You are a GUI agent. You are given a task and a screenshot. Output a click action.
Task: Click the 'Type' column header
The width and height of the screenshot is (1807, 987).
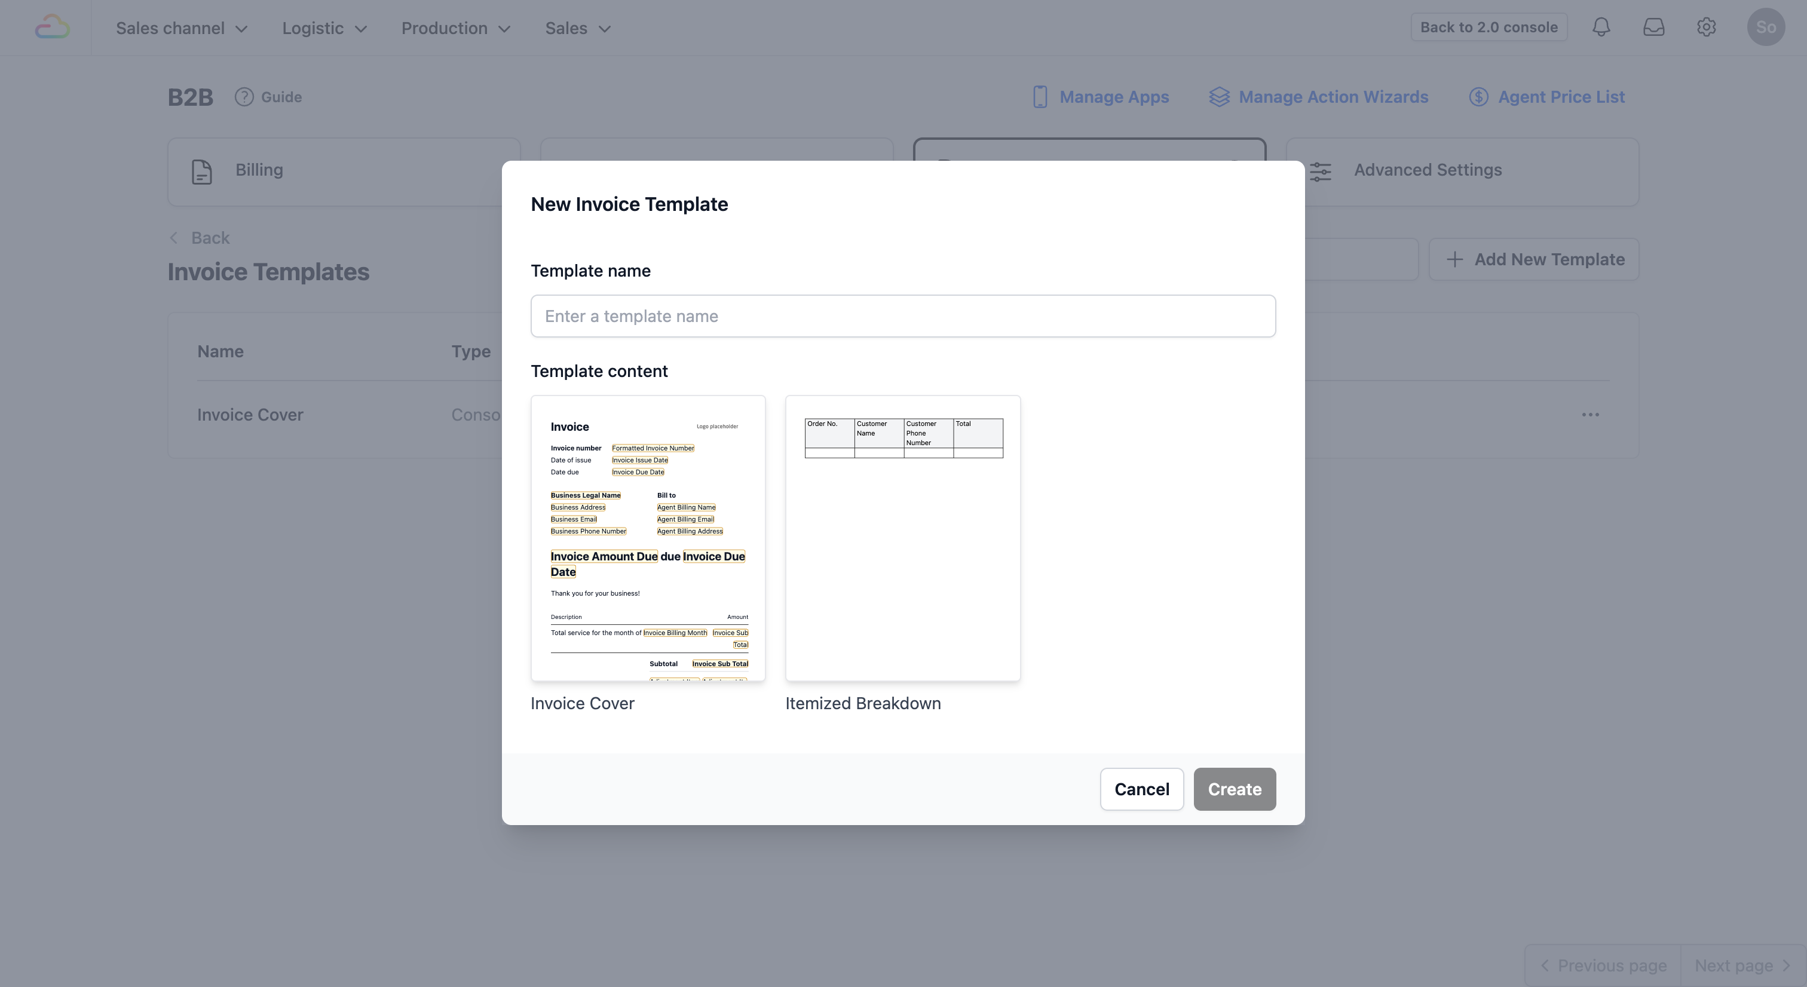pos(471,351)
